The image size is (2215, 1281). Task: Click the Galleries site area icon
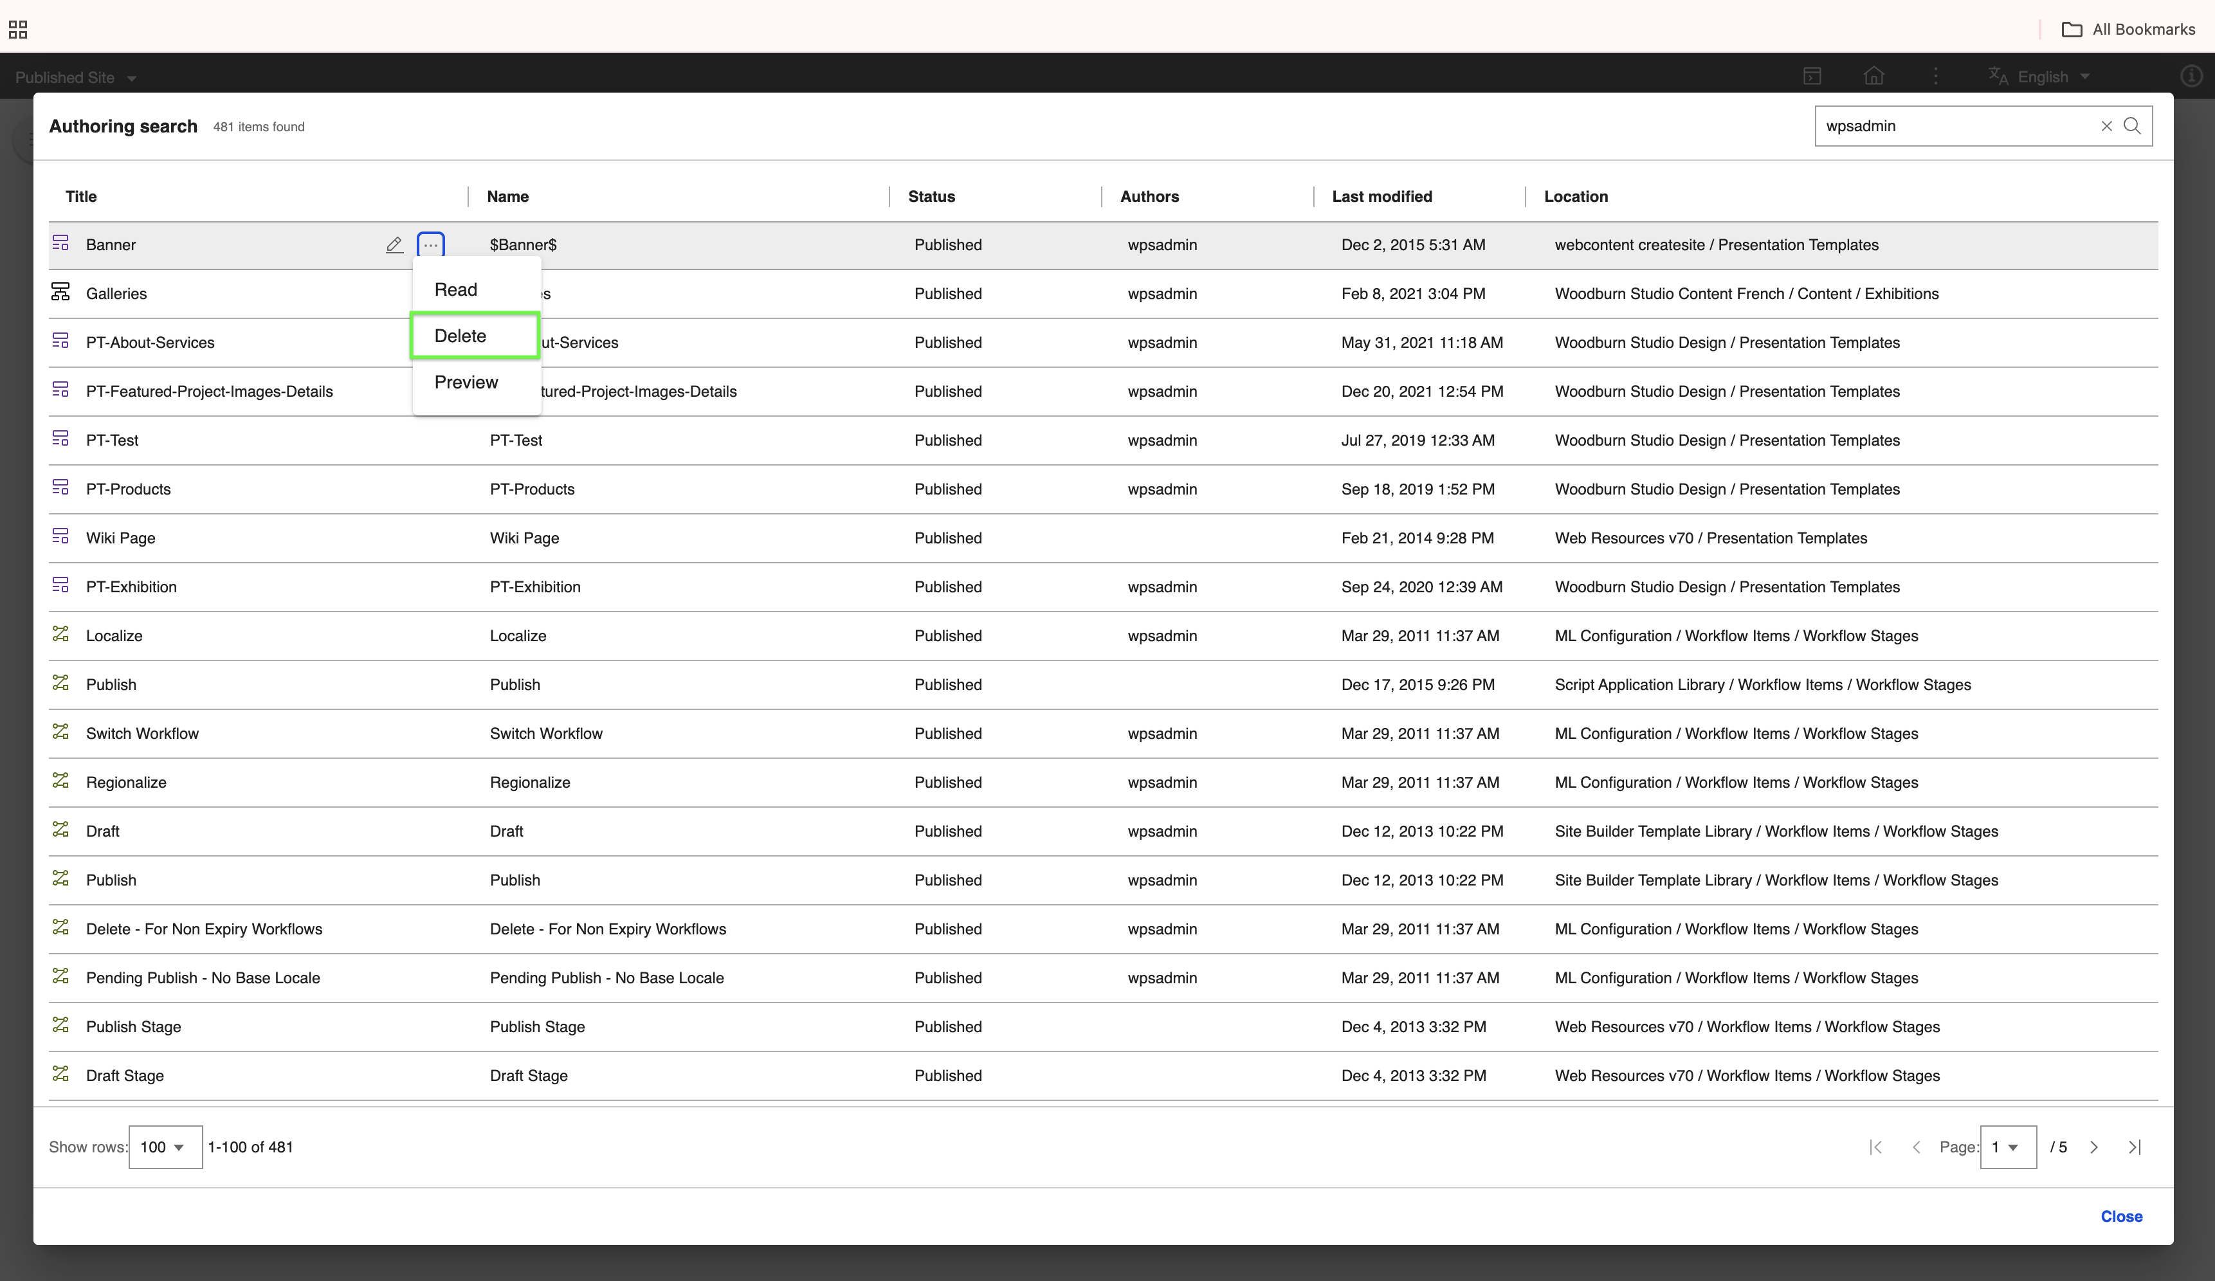click(x=60, y=293)
